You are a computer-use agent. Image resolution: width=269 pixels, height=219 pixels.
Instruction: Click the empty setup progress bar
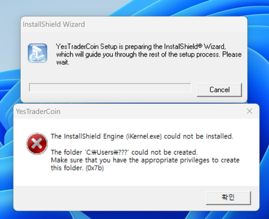[110, 88]
